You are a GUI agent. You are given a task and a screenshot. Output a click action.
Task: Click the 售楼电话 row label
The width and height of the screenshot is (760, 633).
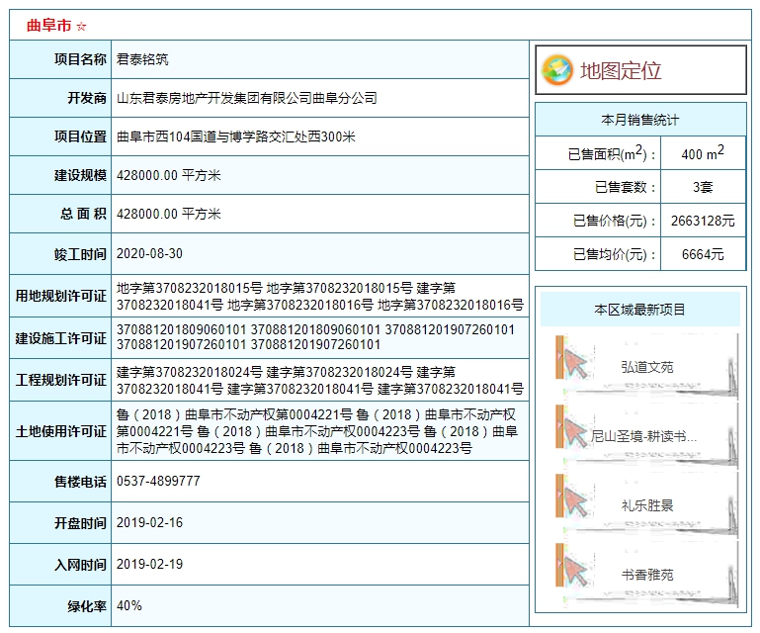[80, 482]
